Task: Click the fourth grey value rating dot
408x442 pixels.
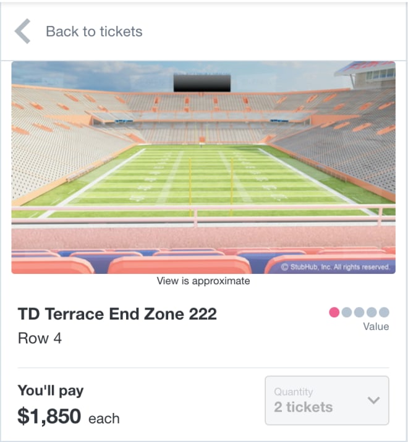Action: pos(372,312)
